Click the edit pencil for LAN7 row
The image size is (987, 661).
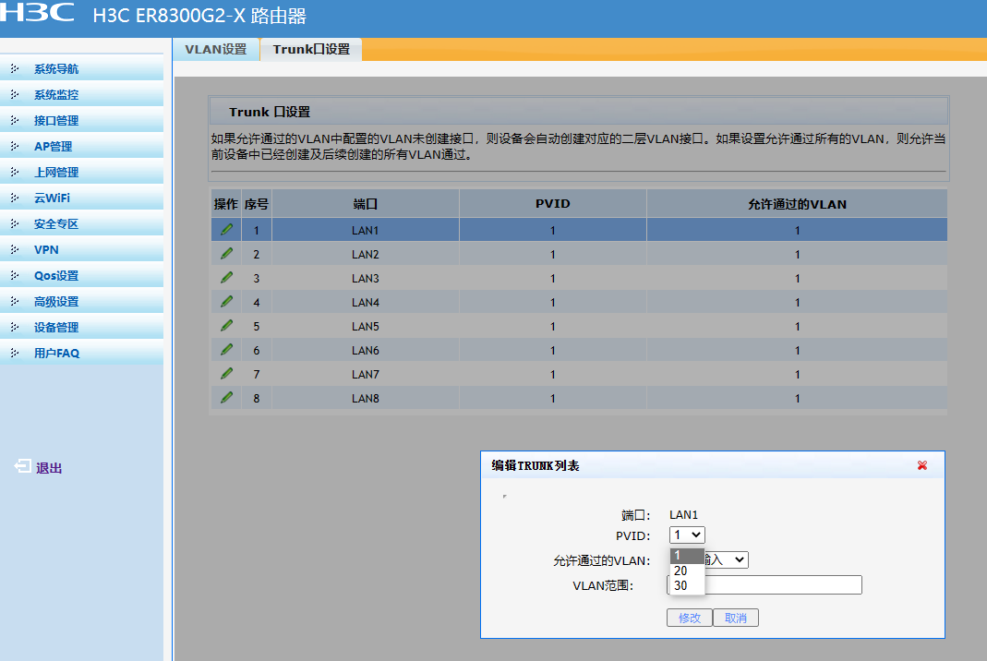(226, 373)
